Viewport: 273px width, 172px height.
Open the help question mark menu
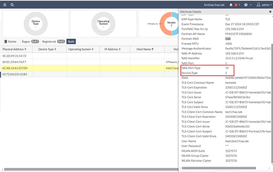246,5
